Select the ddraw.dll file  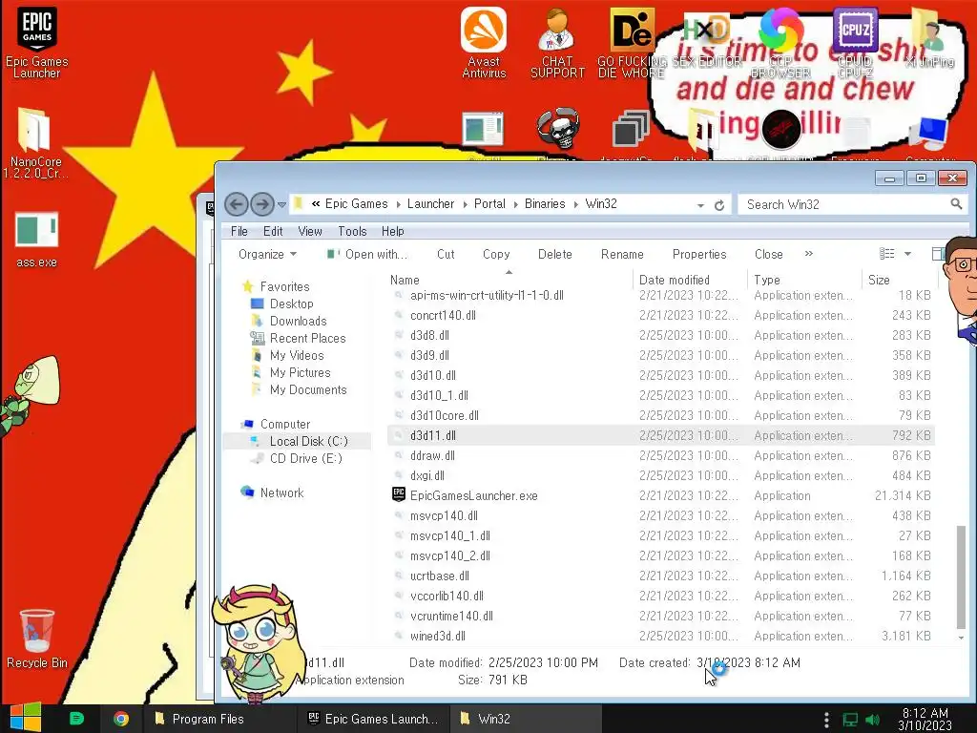click(x=660, y=455)
